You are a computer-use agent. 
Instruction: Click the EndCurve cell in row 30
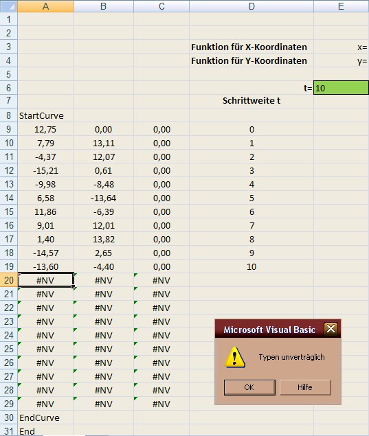pyautogui.click(x=45, y=417)
